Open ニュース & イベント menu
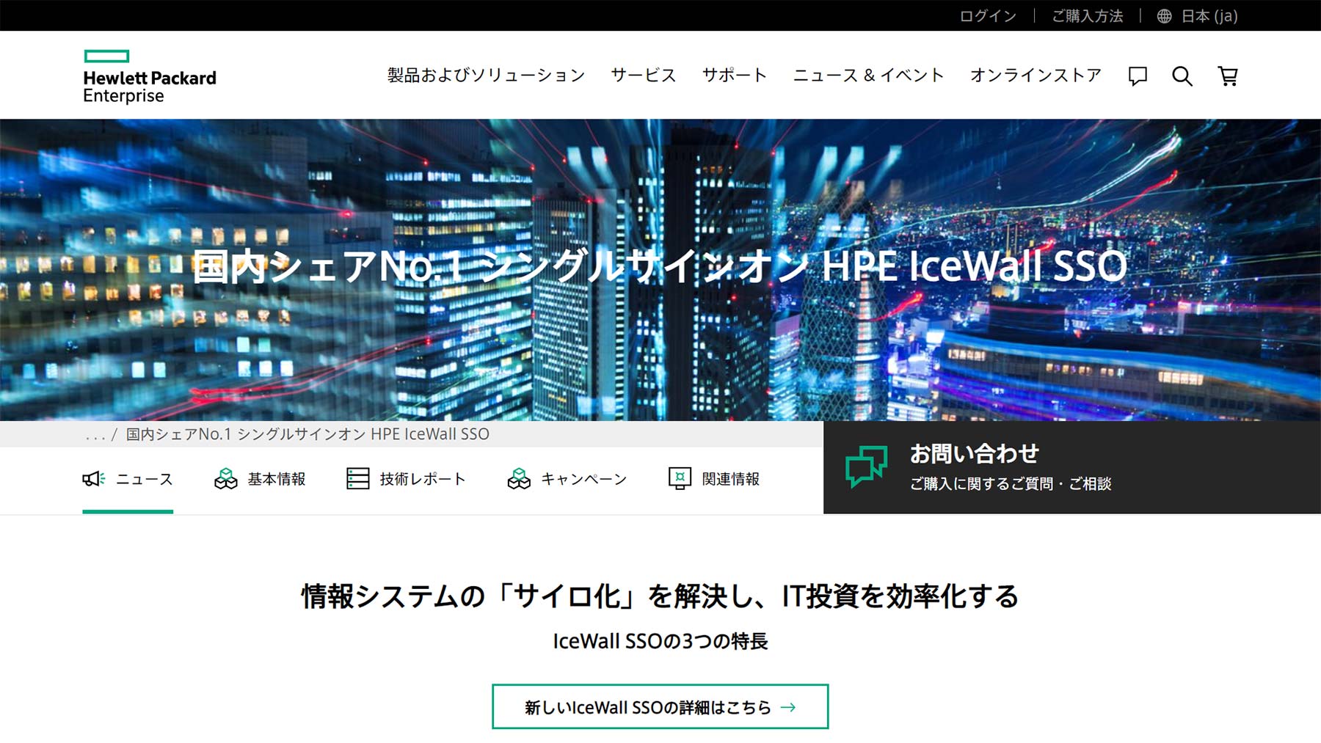This screenshot has width=1321, height=743. click(868, 75)
